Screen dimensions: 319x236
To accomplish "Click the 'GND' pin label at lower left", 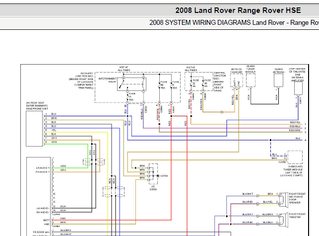I will [47, 224].
